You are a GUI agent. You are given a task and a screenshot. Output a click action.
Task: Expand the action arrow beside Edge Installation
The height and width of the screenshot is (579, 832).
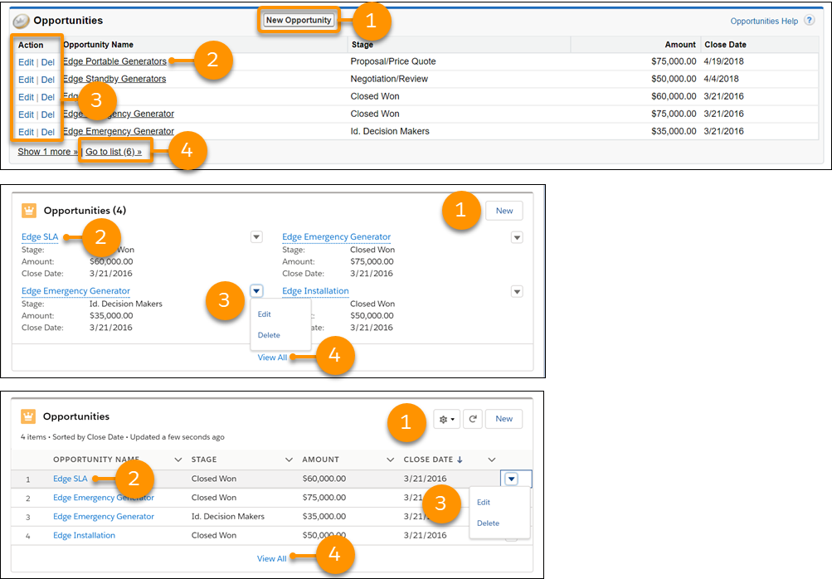tap(516, 291)
